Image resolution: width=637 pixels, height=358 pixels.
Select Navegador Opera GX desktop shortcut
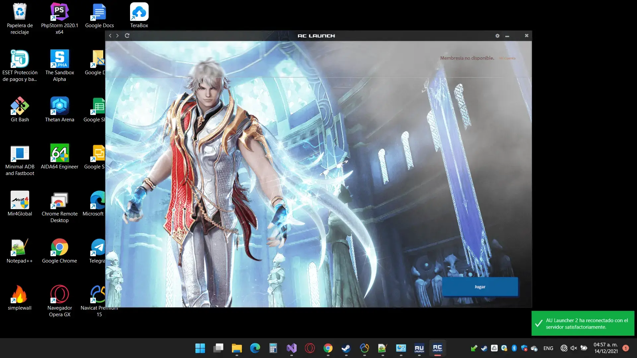click(x=60, y=301)
